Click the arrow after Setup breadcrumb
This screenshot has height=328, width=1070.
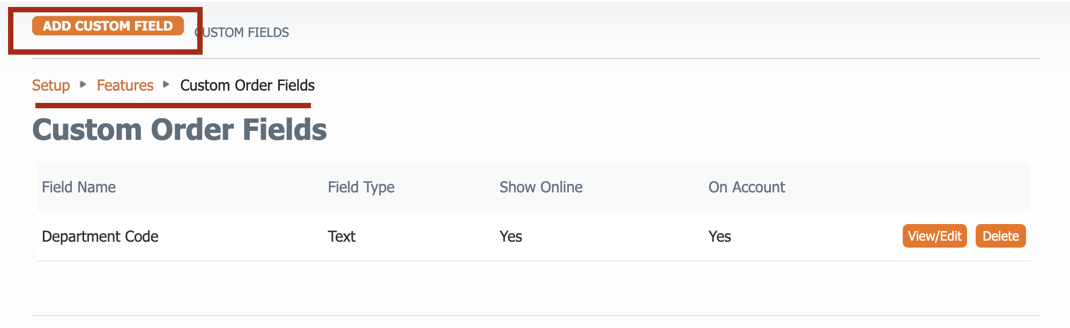click(83, 85)
